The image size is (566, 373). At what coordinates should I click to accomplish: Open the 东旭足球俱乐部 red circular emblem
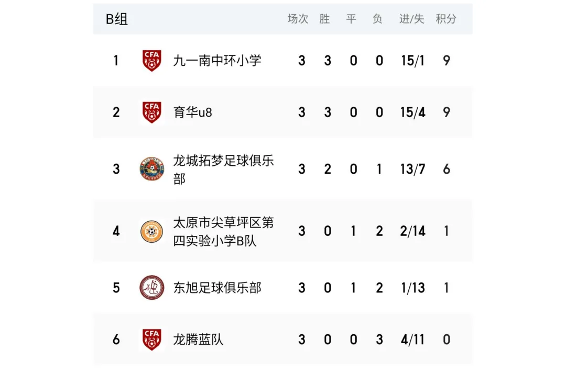(151, 288)
